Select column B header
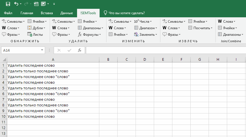This screenshot has width=246, height=137. coord(108,60)
